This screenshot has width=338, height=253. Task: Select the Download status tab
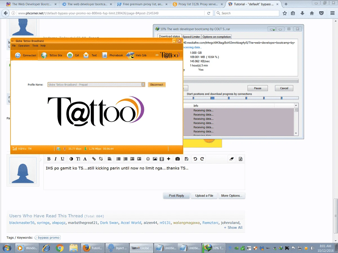pos(169,37)
